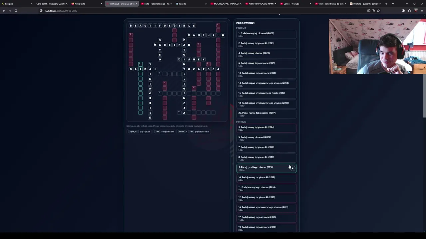Select clue 19 Podaj nazwę tego utworu (2008)
The image size is (426, 239).
(266, 228)
